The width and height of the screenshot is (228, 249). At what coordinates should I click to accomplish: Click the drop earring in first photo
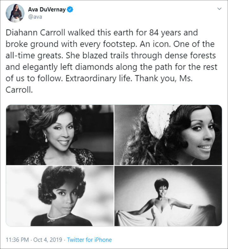click(46, 138)
